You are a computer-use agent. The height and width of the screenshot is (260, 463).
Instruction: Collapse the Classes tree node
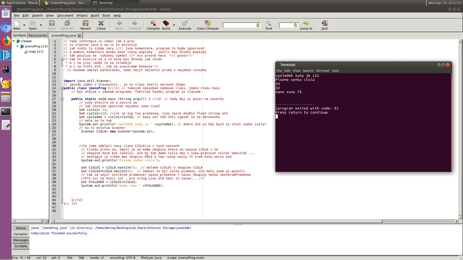click(x=14, y=41)
